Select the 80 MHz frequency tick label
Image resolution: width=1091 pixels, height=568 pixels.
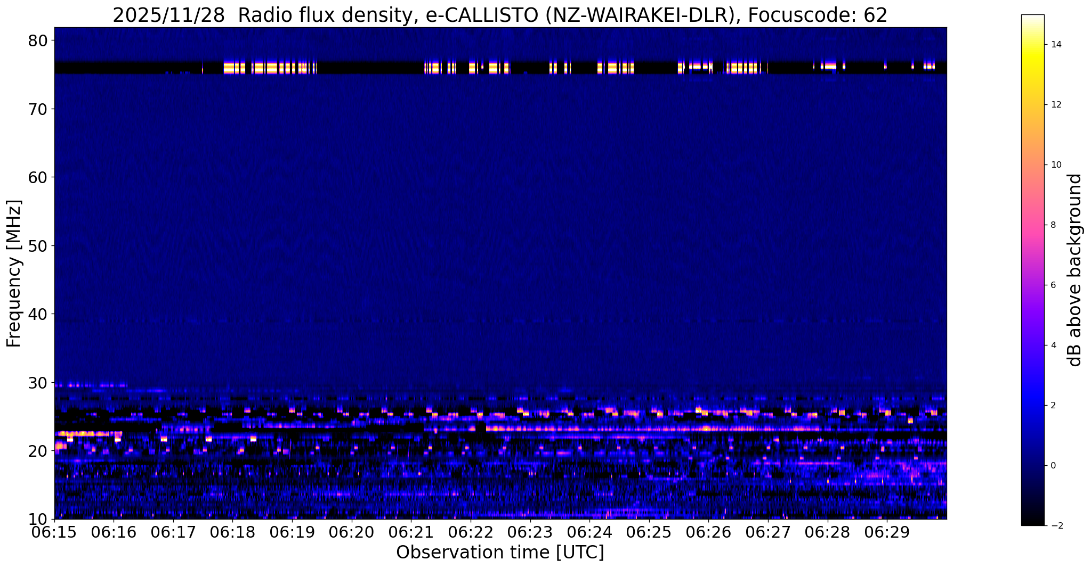tap(37, 40)
